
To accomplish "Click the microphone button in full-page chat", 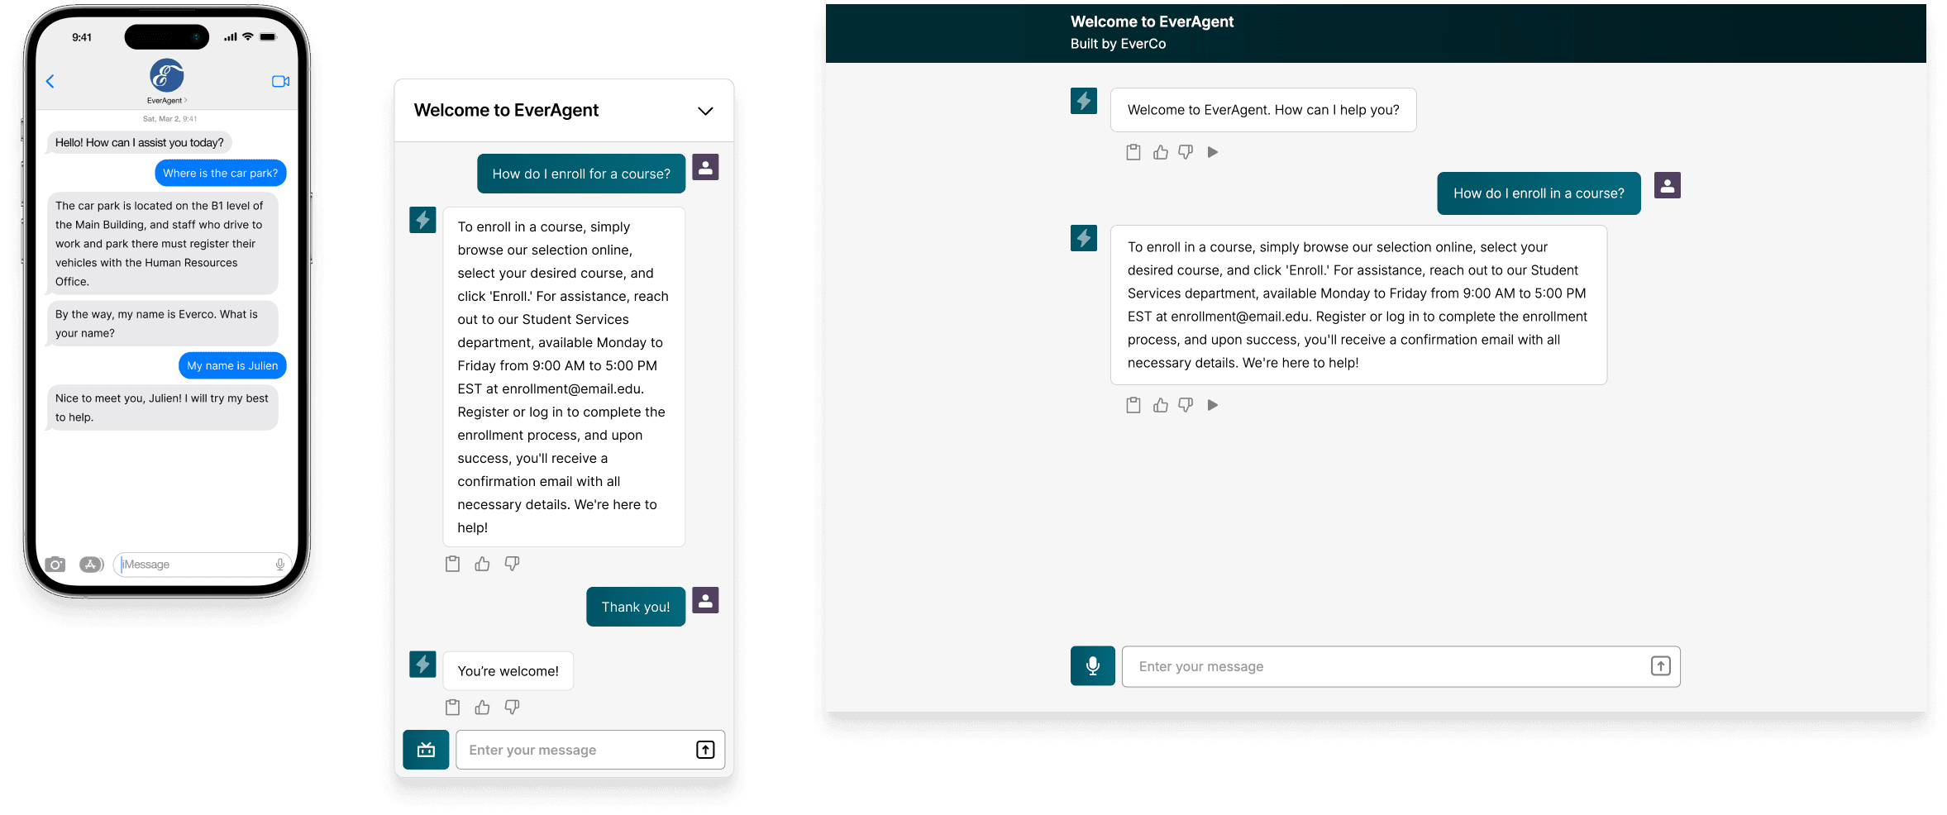I will pyautogui.click(x=1093, y=666).
